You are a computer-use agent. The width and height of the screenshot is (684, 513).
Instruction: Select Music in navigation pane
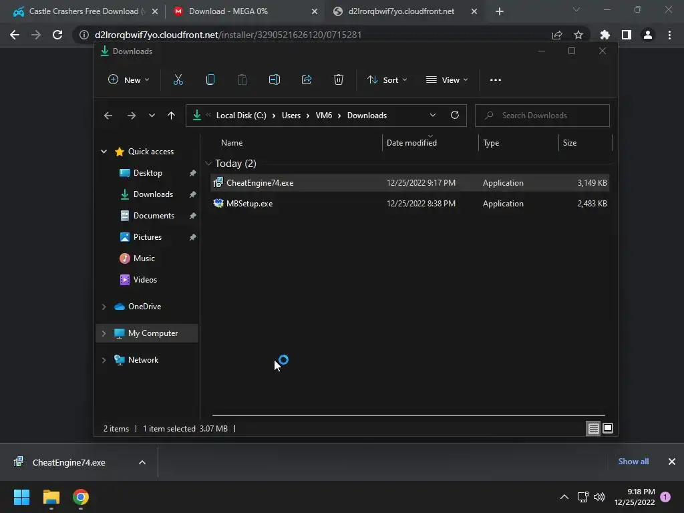pyautogui.click(x=144, y=259)
